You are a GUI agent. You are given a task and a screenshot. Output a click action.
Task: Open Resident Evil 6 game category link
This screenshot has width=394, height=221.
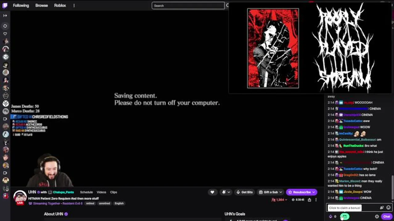[x=73, y=204]
